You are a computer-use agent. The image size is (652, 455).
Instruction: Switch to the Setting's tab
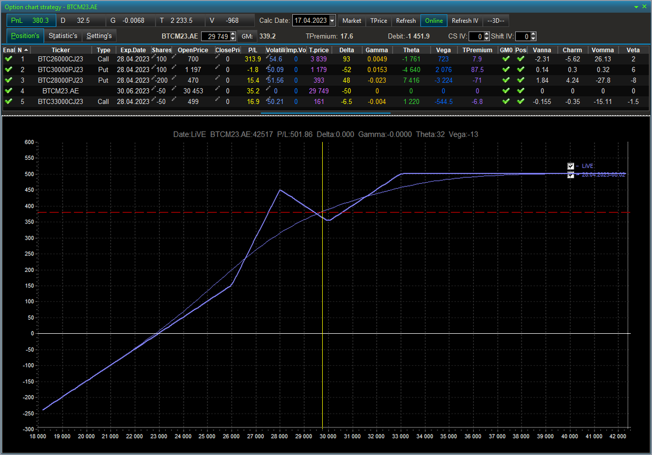tap(99, 36)
